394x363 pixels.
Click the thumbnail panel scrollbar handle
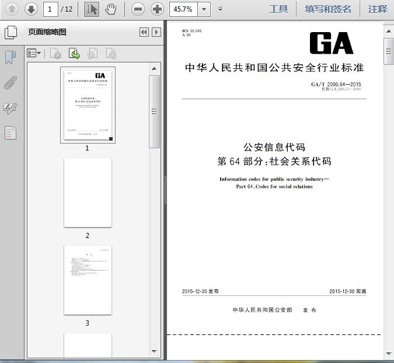154,111
